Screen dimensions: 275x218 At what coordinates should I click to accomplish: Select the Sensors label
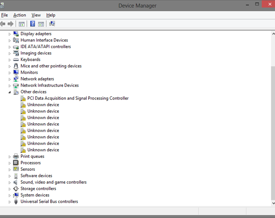(28, 169)
